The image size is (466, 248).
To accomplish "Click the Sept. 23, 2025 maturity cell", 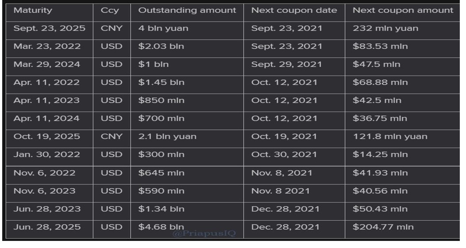I will click(x=49, y=28).
